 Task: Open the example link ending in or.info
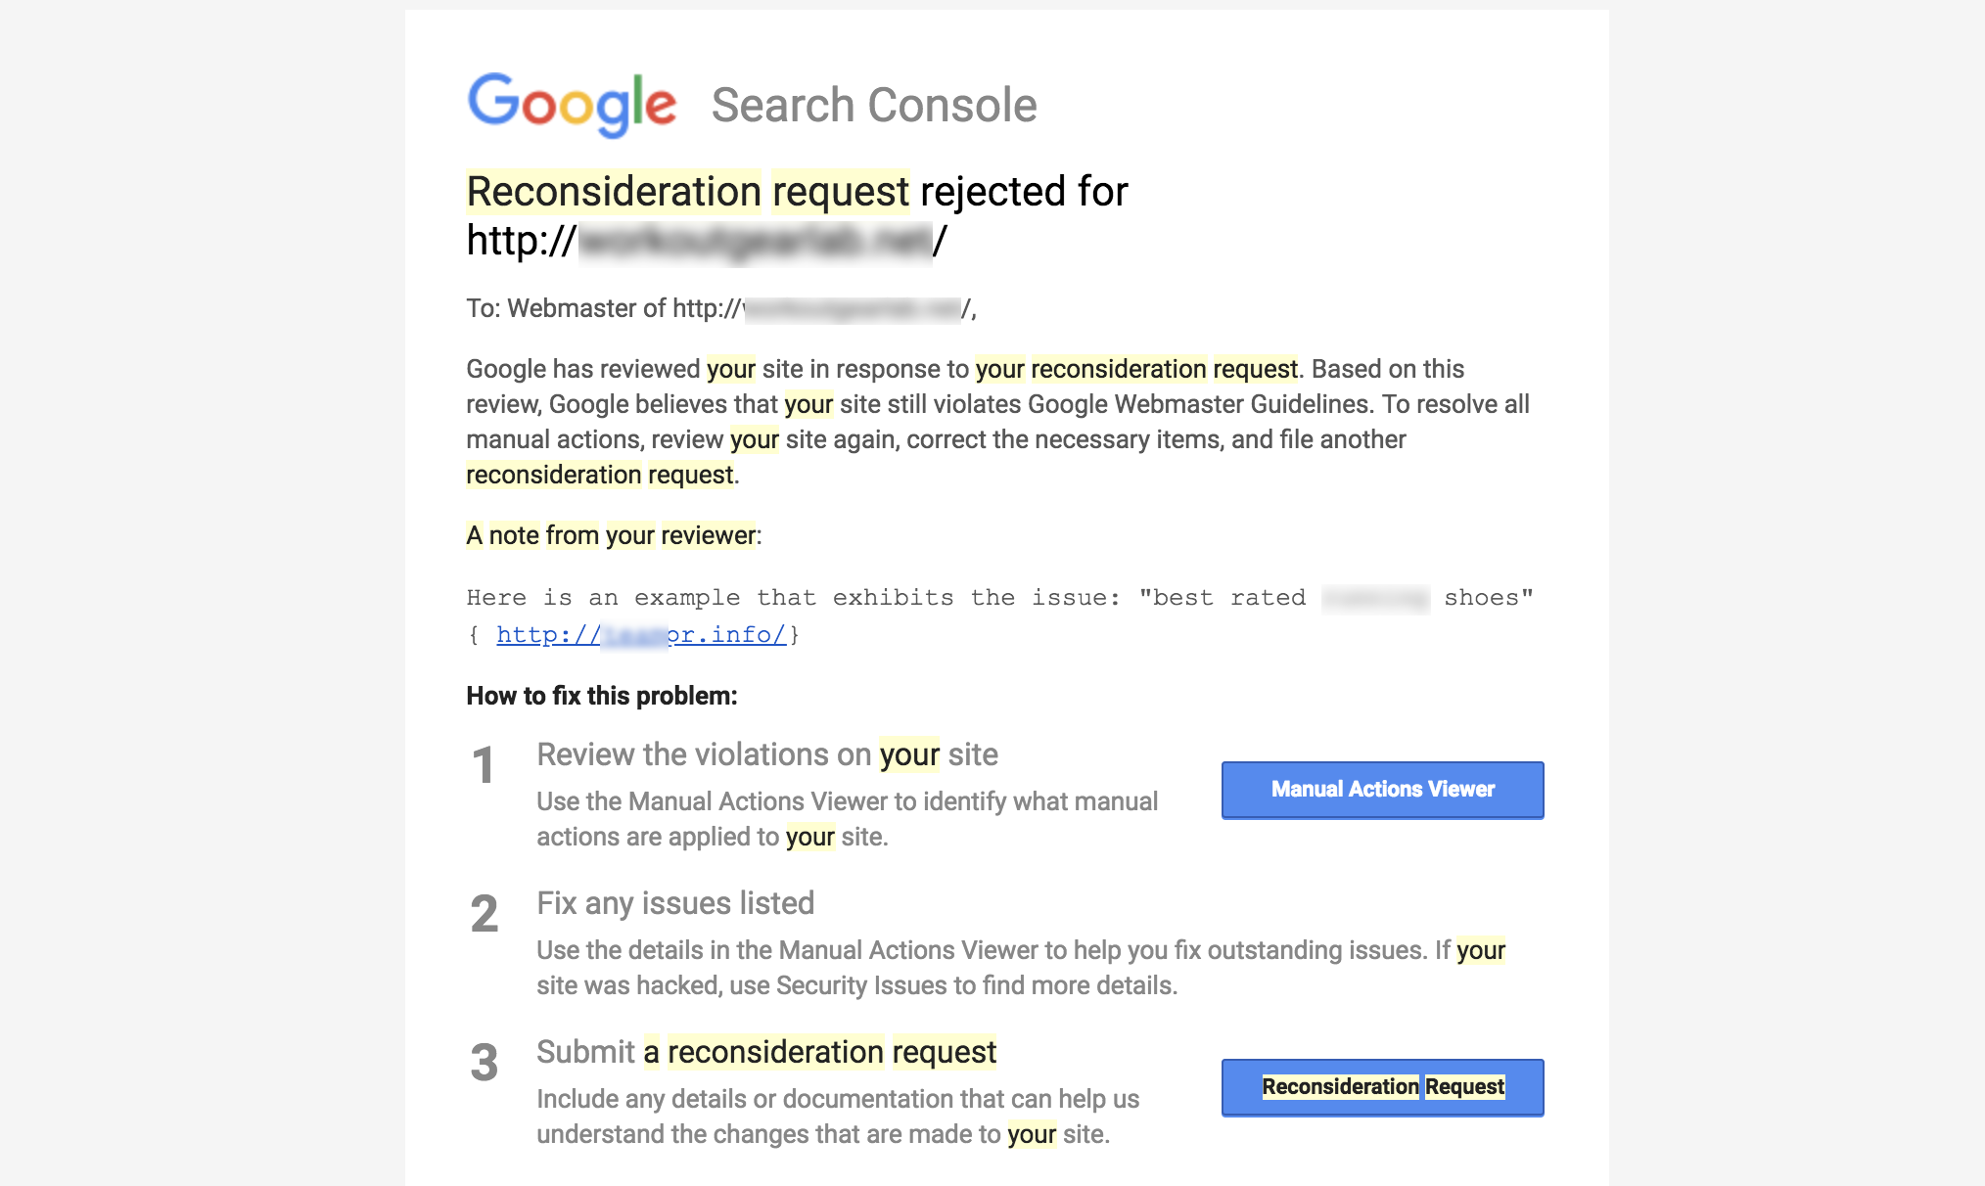(641, 635)
